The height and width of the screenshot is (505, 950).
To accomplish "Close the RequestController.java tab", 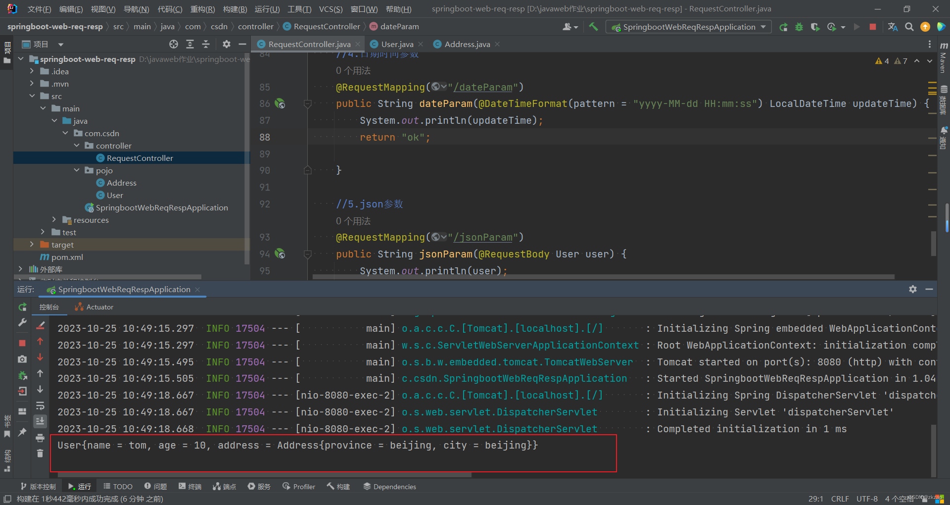I will pos(358,44).
